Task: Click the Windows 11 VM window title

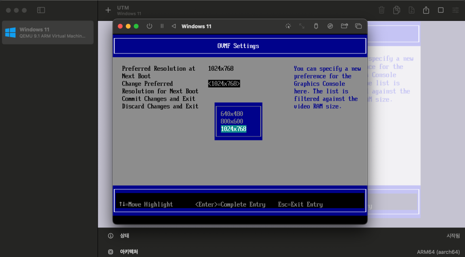Action: 196,26
